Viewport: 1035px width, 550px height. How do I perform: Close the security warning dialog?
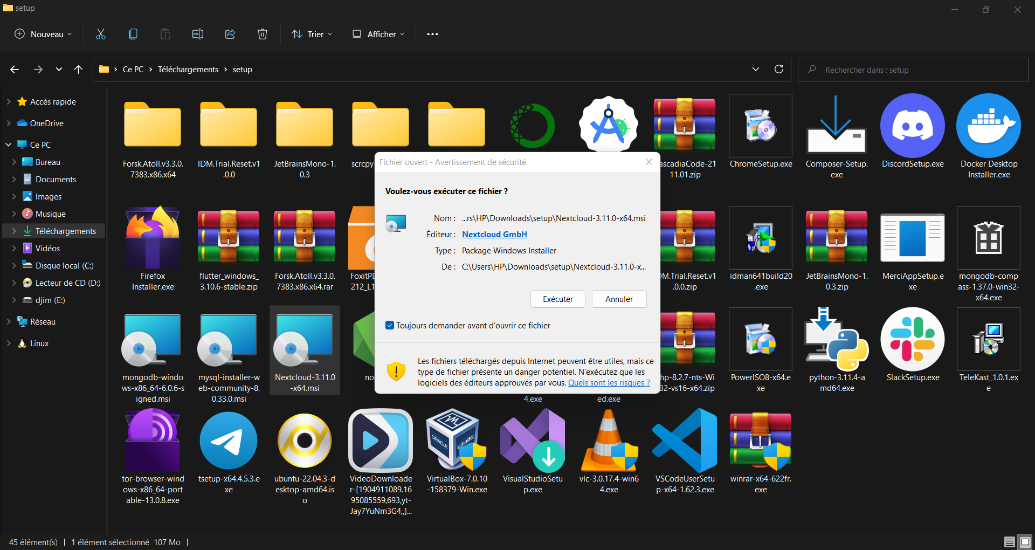[649, 162]
